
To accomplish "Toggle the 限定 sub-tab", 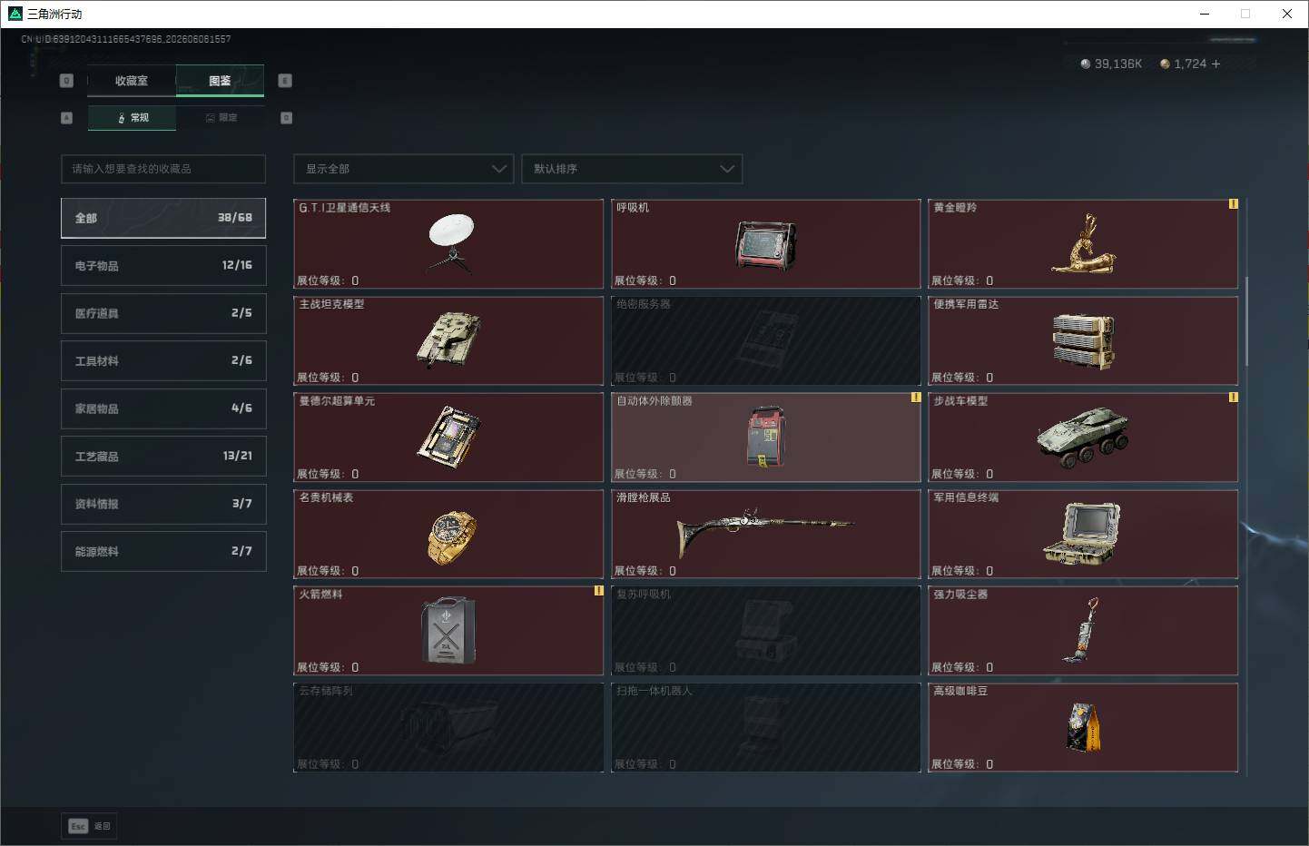I will [x=221, y=118].
